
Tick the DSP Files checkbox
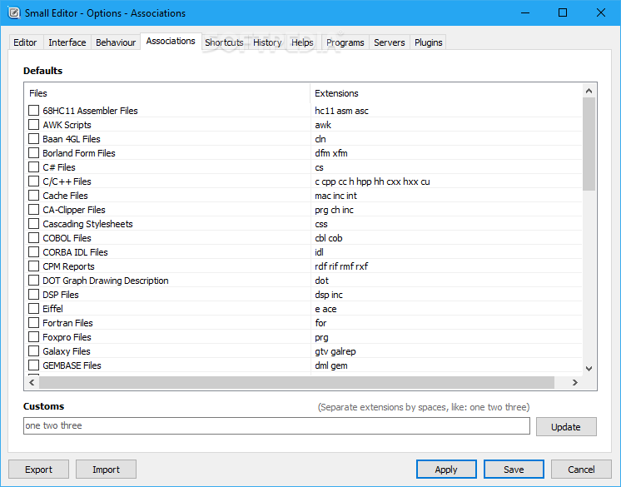[33, 295]
